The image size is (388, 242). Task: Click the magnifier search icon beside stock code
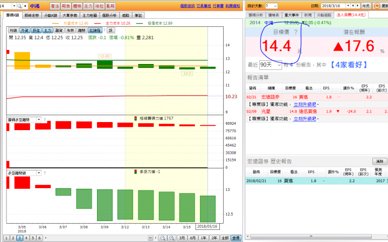19,6
